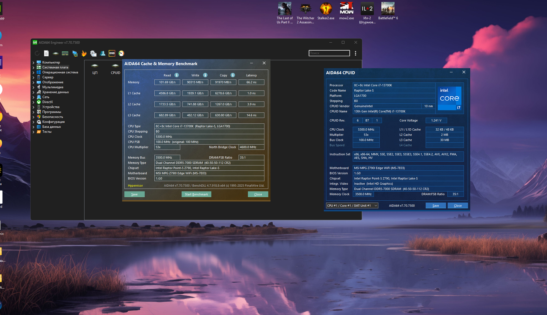Click the Copy column info icon

coord(233,75)
